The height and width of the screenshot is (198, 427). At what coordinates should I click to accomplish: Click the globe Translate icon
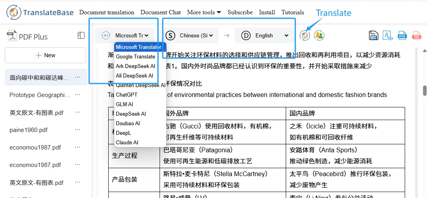click(x=305, y=35)
